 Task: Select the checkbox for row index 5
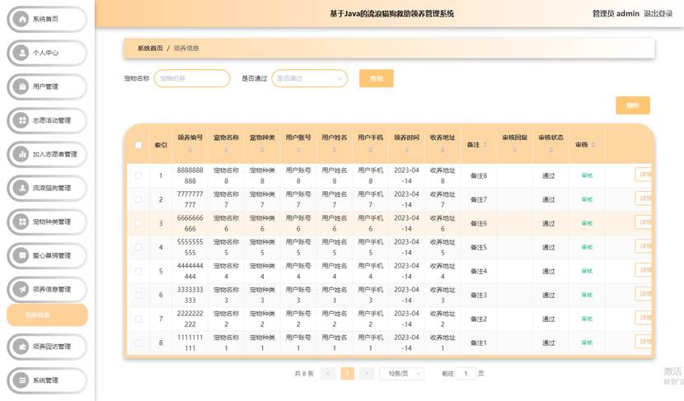[x=138, y=271]
